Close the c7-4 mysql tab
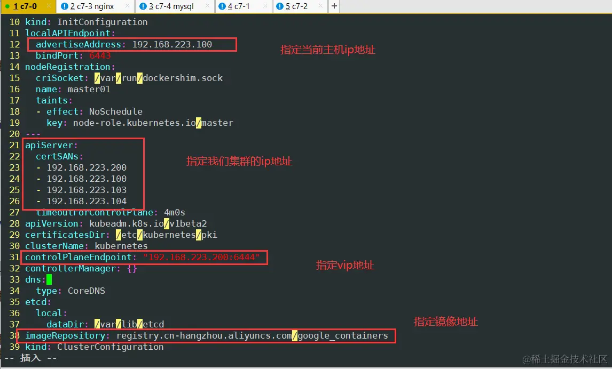612x369 pixels. point(207,6)
